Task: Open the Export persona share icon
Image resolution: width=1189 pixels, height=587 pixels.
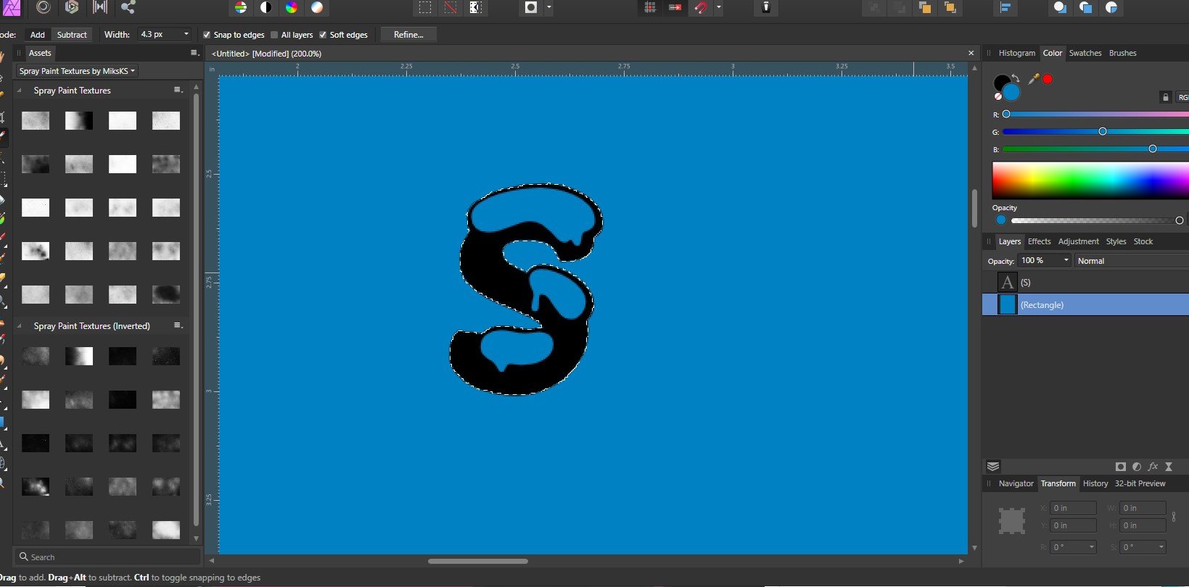Action: (128, 7)
